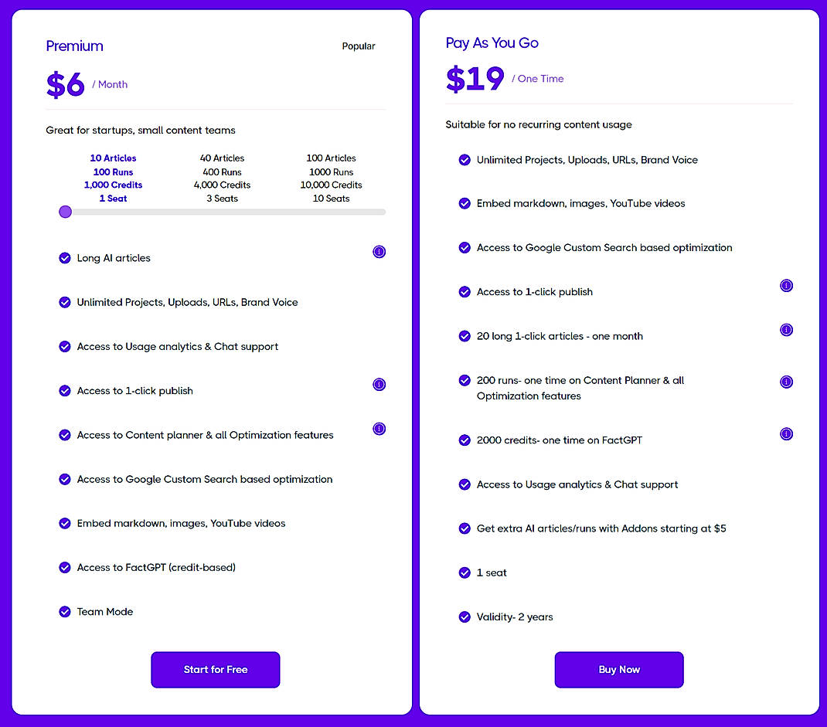This screenshot has height=727, width=827.
Task: Select the Premium plan heading
Action: [x=74, y=46]
